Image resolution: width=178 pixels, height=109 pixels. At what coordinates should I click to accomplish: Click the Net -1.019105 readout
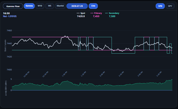point(10,16)
